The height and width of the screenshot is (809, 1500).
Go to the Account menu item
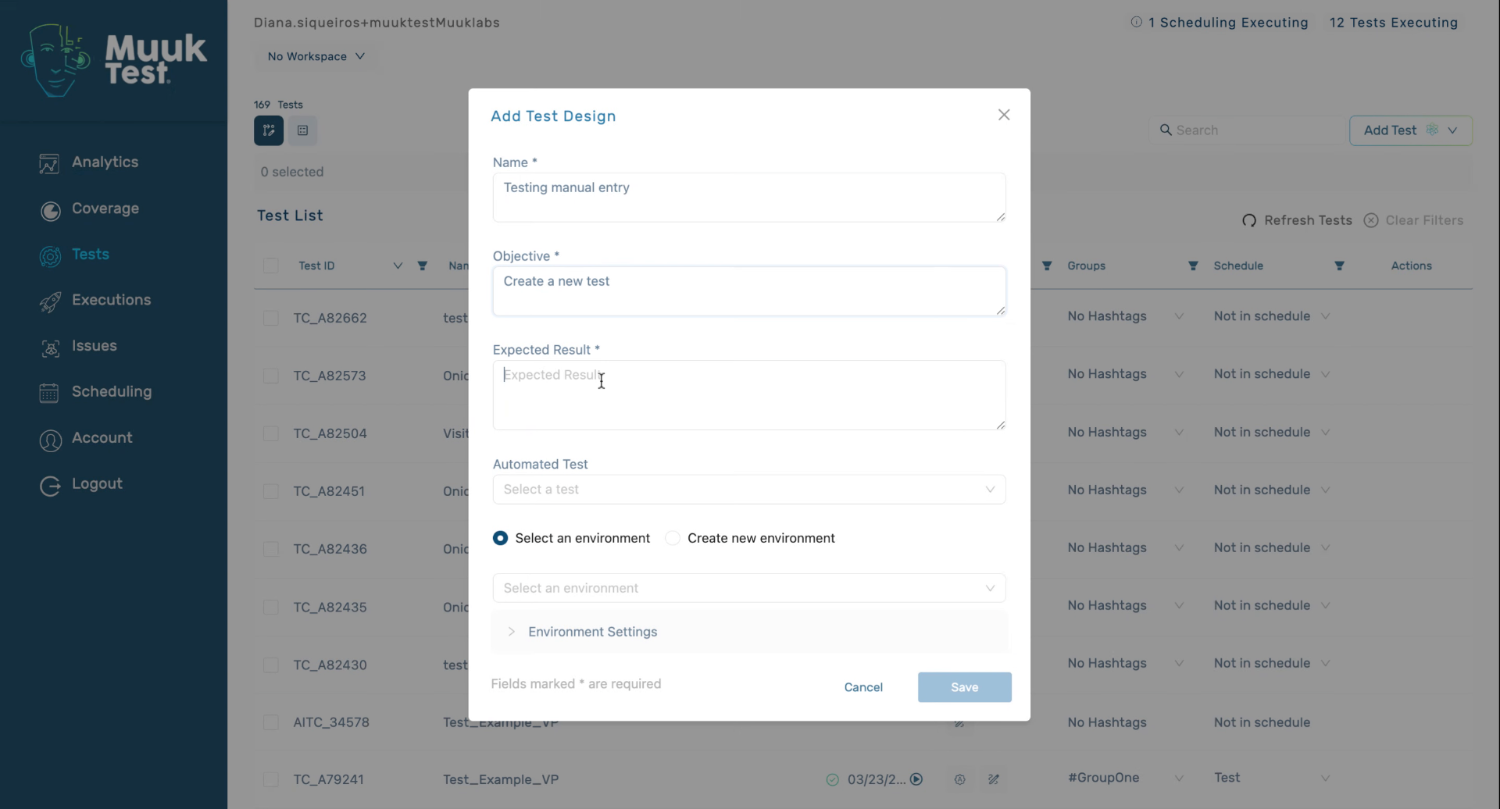point(102,438)
